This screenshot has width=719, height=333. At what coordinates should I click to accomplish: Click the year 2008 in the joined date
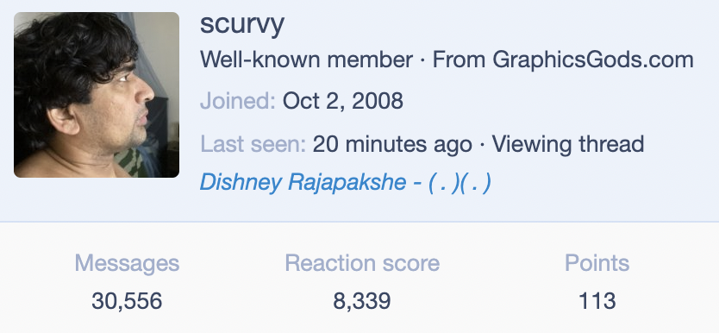[x=378, y=101]
